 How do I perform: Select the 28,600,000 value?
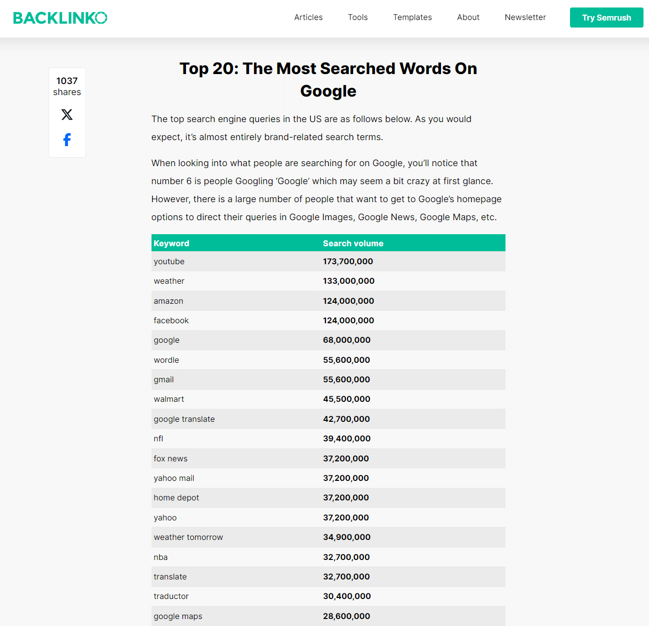[x=346, y=616]
